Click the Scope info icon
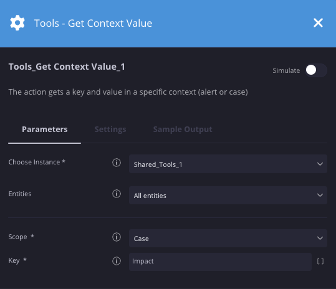The width and height of the screenshot is (336, 289). click(x=117, y=237)
